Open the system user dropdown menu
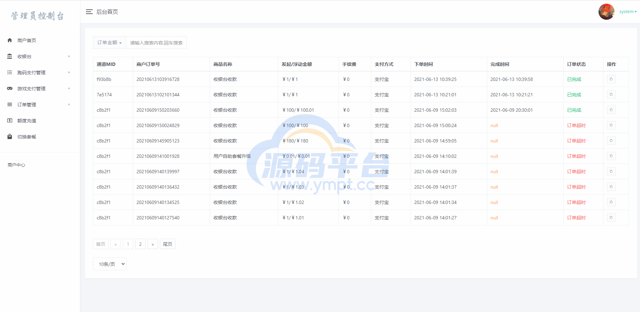Screen dimensions: 640x312 [x=628, y=12]
